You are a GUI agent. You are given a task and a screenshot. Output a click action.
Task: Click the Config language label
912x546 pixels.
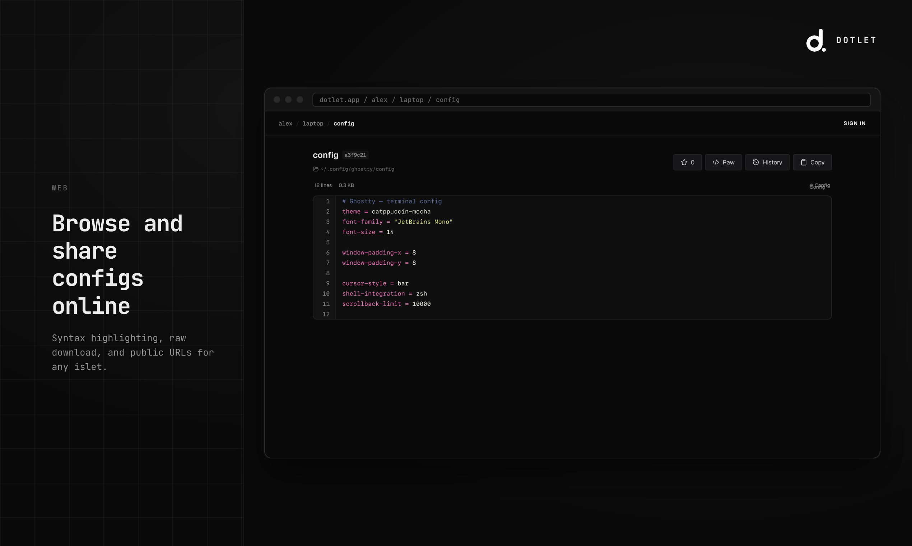(820, 186)
